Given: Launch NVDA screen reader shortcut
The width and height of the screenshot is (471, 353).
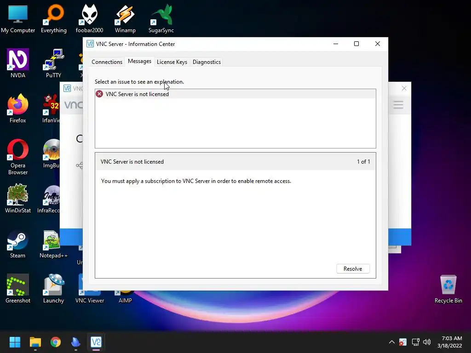Looking at the screenshot, I should pos(18,63).
